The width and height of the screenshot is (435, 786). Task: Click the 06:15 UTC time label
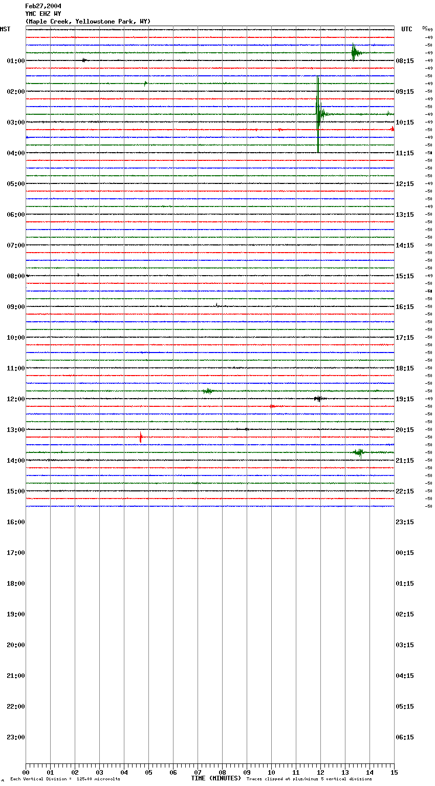pyautogui.click(x=405, y=737)
